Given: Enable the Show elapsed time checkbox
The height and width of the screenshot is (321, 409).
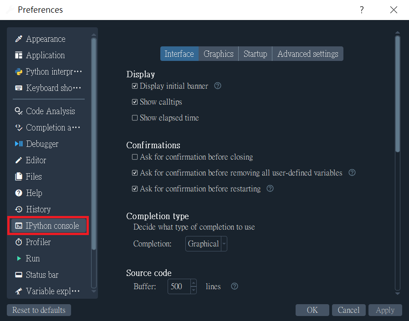Looking at the screenshot, I should click(135, 118).
